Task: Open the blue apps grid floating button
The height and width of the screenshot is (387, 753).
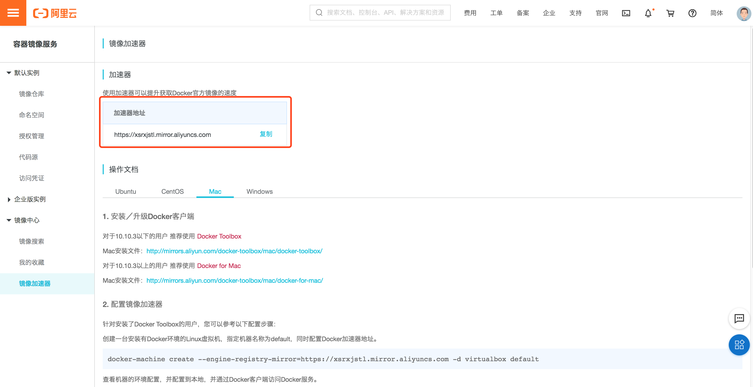Action: [739, 345]
